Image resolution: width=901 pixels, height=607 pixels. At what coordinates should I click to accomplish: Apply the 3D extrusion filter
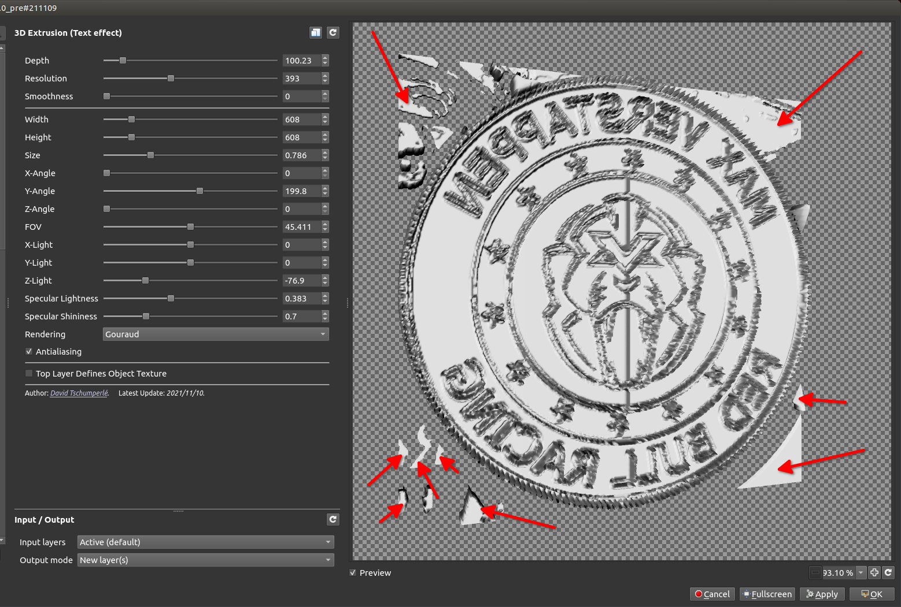coord(822,594)
